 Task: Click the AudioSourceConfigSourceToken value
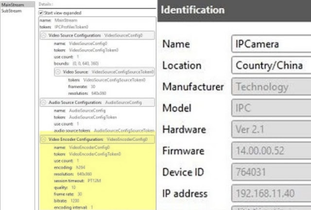tap(124, 131)
